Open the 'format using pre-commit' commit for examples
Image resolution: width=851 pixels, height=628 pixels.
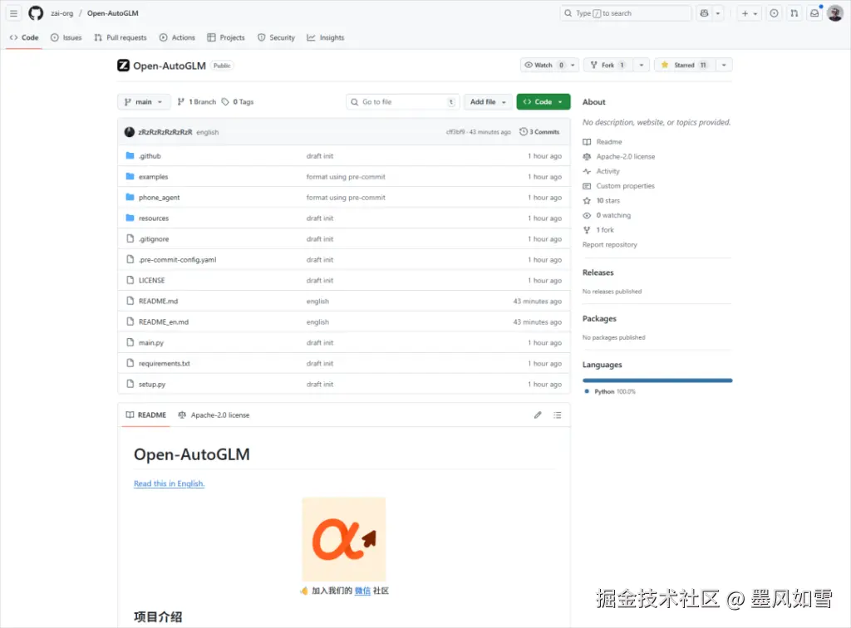click(346, 177)
